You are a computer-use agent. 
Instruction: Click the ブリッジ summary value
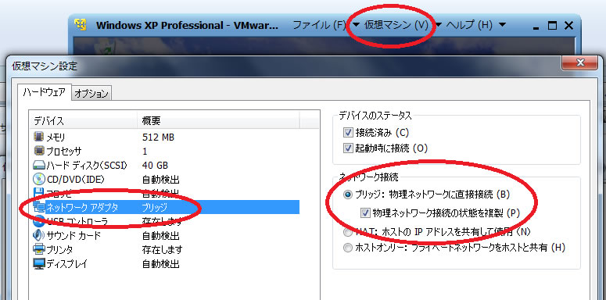(155, 207)
